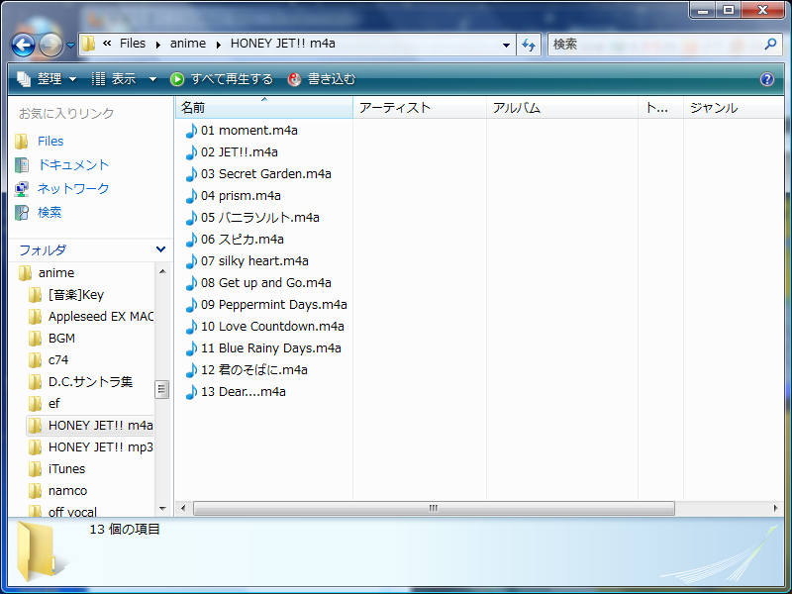The image size is (792, 594).
Task: Click music icon of 03 Secret Garden.m4a
Action: pos(191,174)
